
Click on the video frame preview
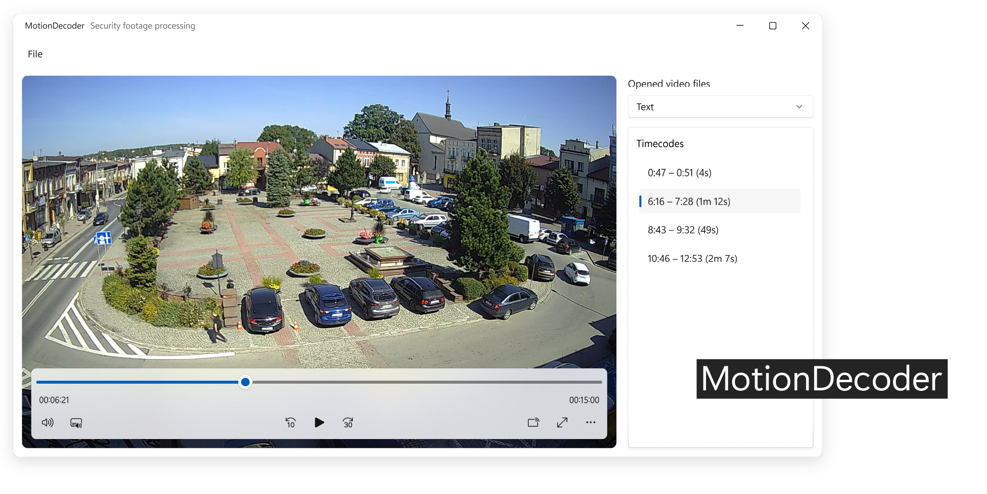318,217
